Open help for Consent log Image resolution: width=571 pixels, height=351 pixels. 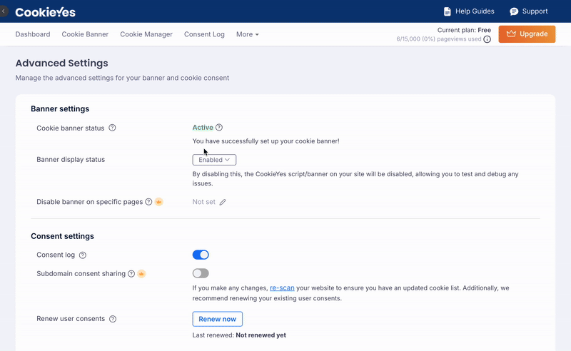tap(83, 255)
